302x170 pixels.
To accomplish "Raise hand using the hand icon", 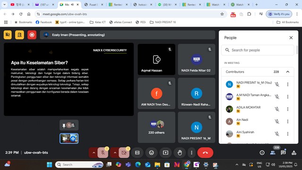I will pos(179,153).
